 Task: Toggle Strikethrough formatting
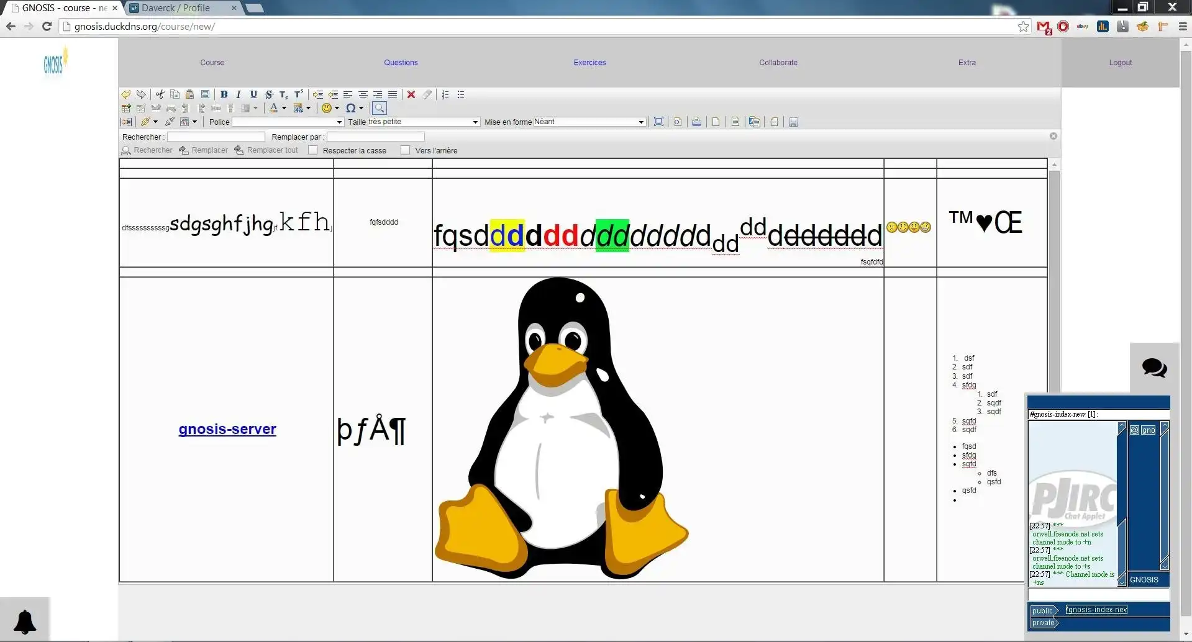269,94
